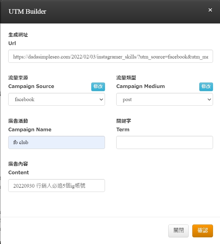Click the 廣告內容 heading
This screenshot has height=244, width=220.
click(18, 164)
